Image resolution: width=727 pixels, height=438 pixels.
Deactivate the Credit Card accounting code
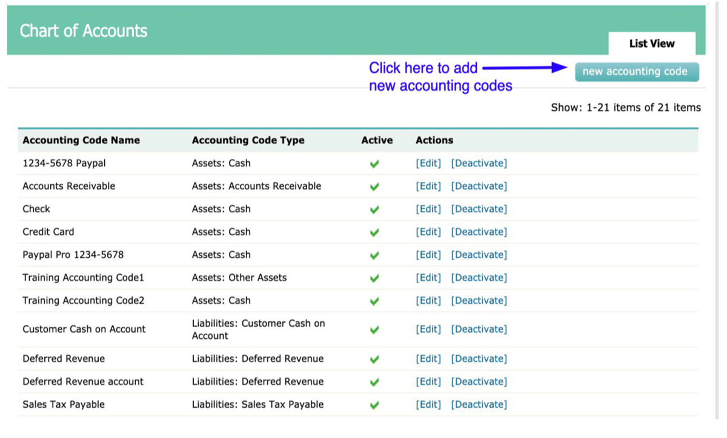[x=479, y=232]
